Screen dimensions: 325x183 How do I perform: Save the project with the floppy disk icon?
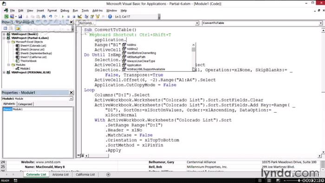tap(20, 17)
